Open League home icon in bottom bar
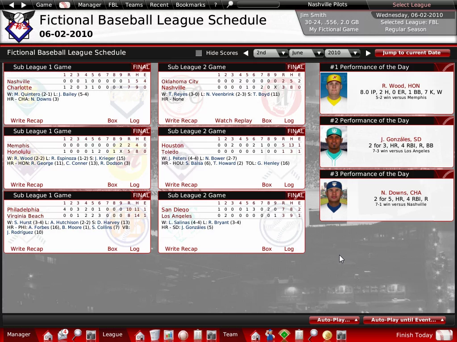 click(x=140, y=335)
